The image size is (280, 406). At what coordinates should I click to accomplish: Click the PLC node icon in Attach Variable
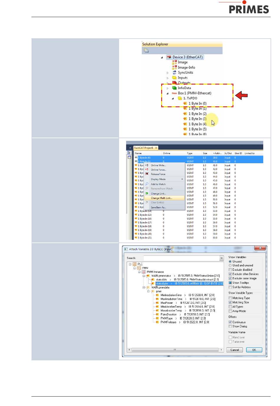[x=135, y=264]
